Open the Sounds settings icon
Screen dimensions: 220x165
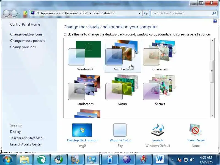[x=158, y=130]
